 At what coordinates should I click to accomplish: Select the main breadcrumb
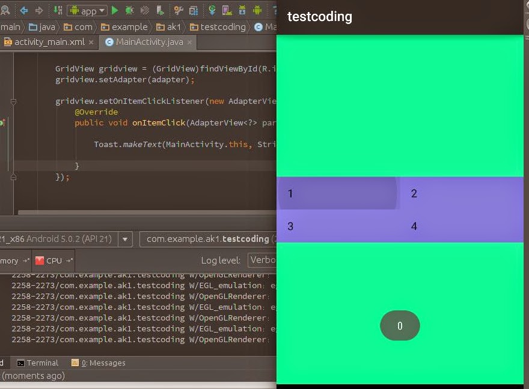10,27
